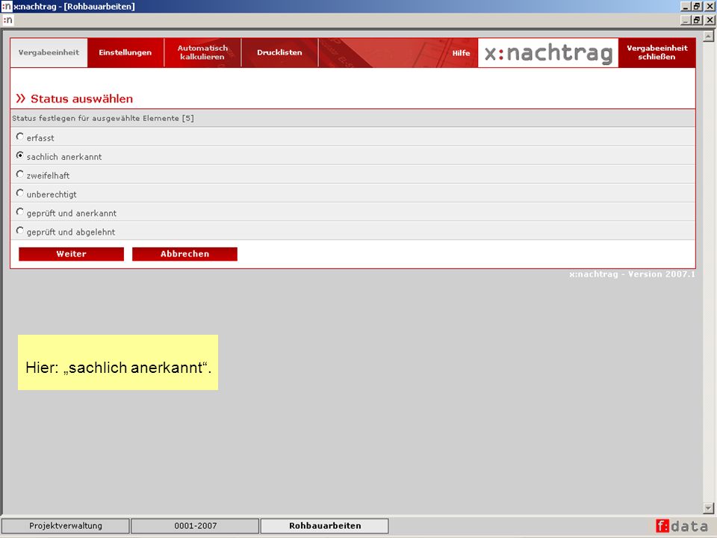Screen dimensions: 717x538
Task: Minimize the inner Rohbauarbeiten document window
Action: click(x=686, y=20)
